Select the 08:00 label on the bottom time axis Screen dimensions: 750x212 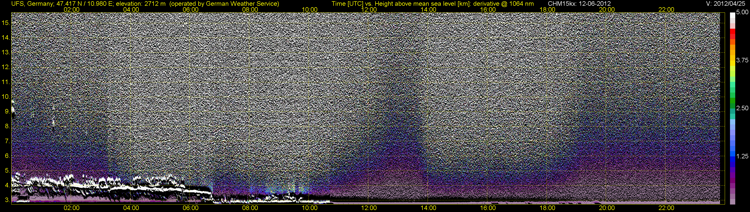click(250, 208)
